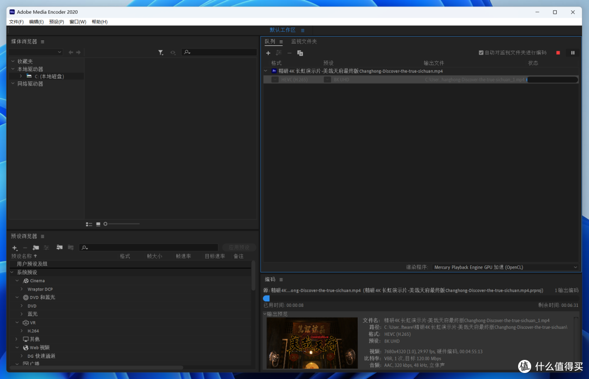Switch media browser to thumbnail view
Screen dimensions: 589x379
click(98, 224)
